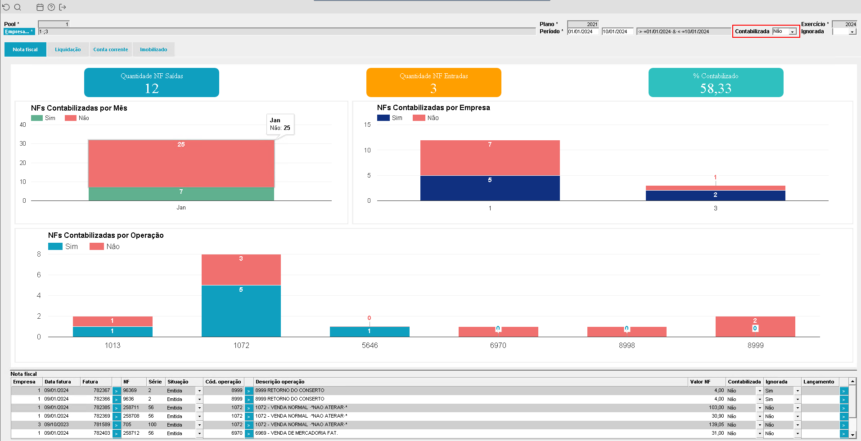
Task: Expand Situação dropdown for fatura 781589
Action: pos(199,425)
